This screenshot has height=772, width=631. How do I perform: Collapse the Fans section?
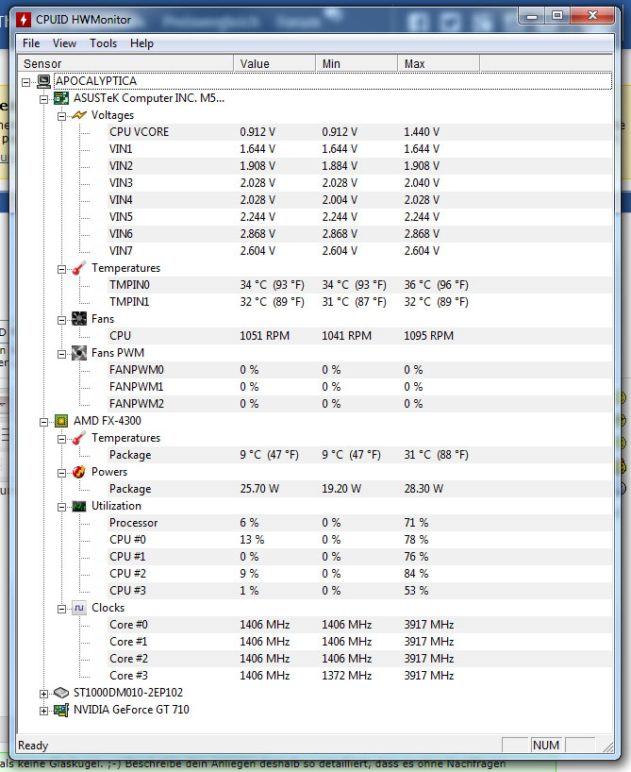61,321
